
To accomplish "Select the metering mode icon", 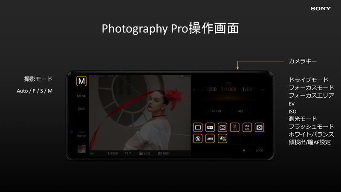I will pos(259,127).
